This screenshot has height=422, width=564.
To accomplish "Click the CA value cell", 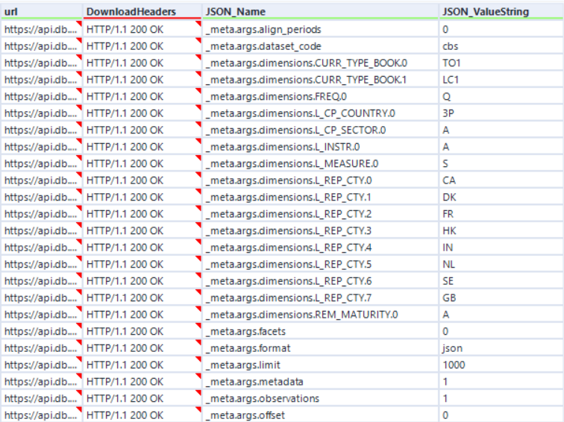I will click(x=502, y=180).
